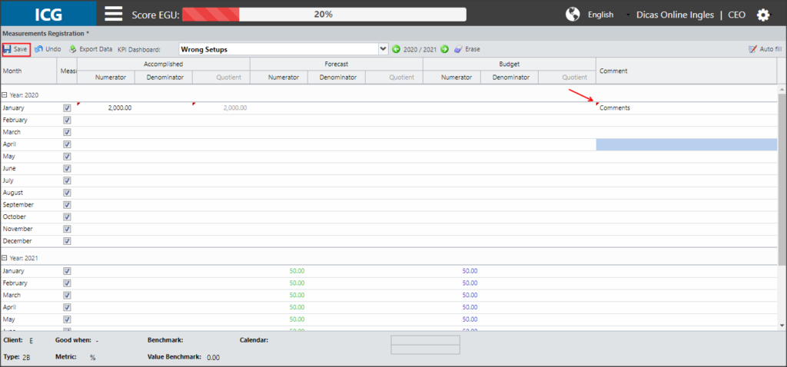Viewport: 787px width, 367px height.
Task: Click the Forecast Denominator subheader
Action: point(337,78)
